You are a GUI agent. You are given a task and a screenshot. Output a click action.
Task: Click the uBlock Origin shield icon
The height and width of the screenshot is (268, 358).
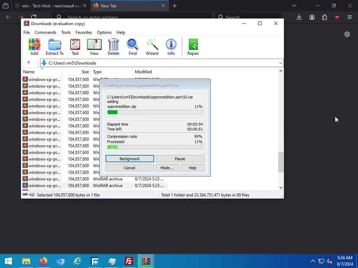(x=337, y=17)
